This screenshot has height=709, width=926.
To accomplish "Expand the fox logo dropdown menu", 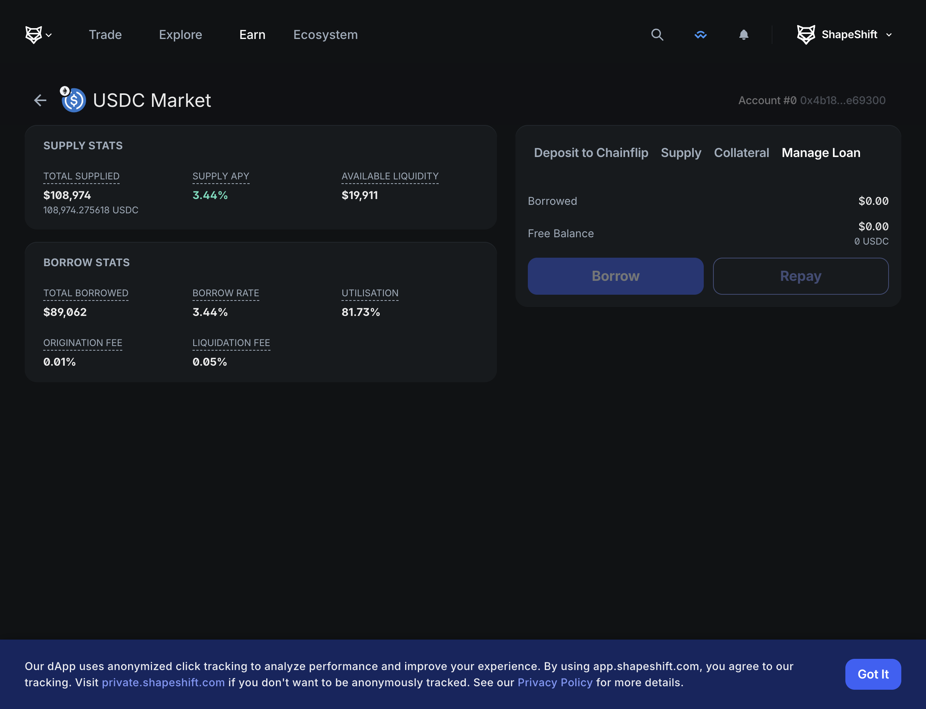I will [49, 35].
